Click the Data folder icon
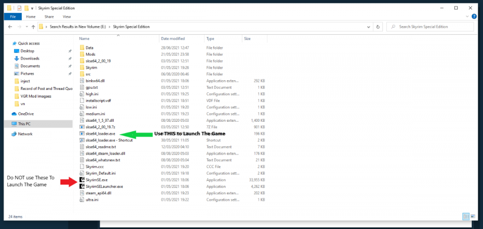Image resolution: width=483 pixels, height=229 pixels. pyautogui.click(x=82, y=48)
